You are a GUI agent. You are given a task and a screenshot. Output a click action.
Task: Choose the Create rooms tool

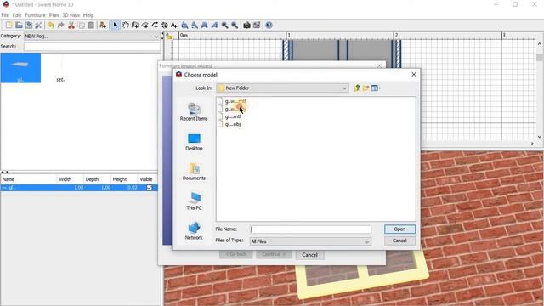(145, 25)
